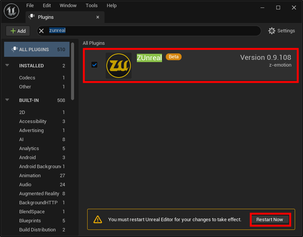Collapse the Built-In category section

point(7,100)
